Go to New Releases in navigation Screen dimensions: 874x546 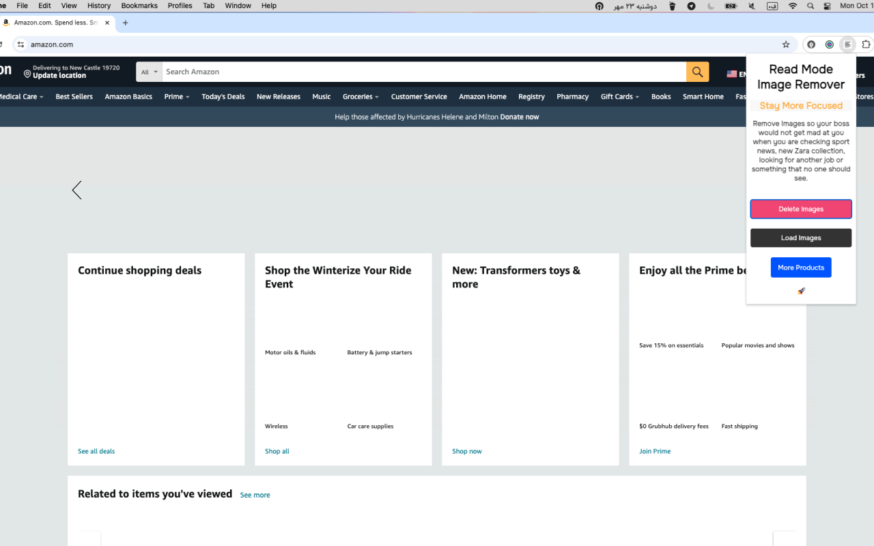coord(279,97)
